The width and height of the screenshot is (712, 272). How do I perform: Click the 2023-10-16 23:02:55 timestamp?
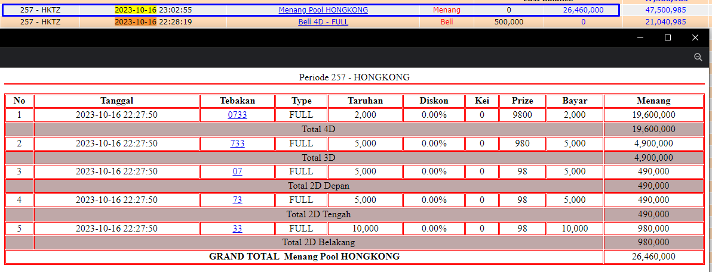tap(153, 10)
